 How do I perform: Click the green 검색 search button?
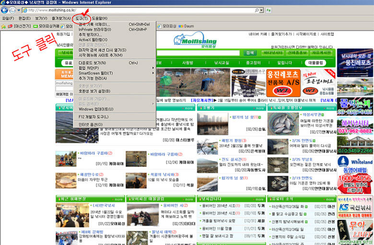click(250, 53)
